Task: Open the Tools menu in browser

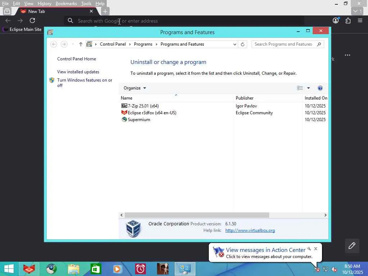Action: (x=86, y=4)
